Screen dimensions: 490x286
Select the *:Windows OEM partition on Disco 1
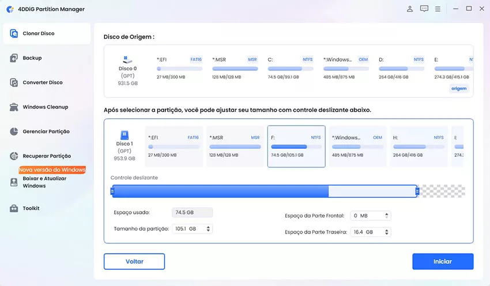pos(357,146)
